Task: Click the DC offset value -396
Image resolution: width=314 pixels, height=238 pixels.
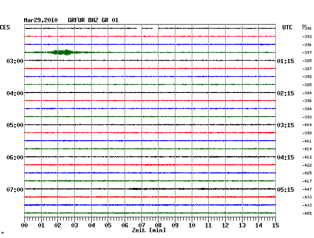Action: point(307,101)
